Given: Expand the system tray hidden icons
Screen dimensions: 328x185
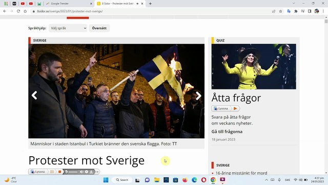Looking at the screenshot, I should (266, 180).
